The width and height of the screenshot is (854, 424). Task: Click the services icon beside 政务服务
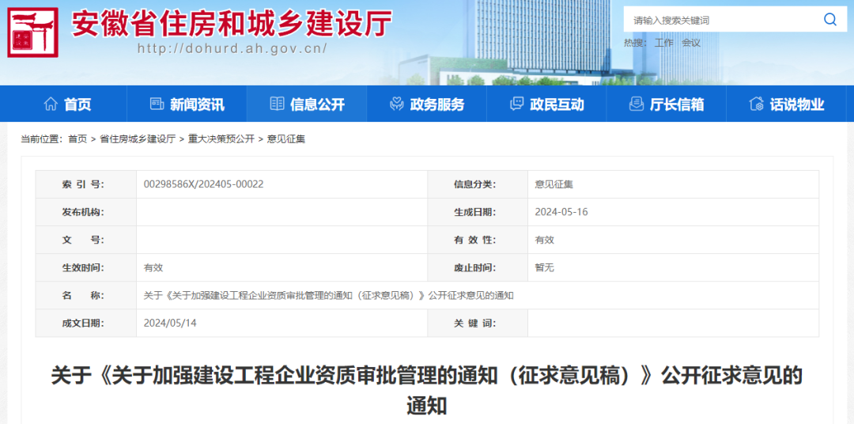(x=397, y=104)
